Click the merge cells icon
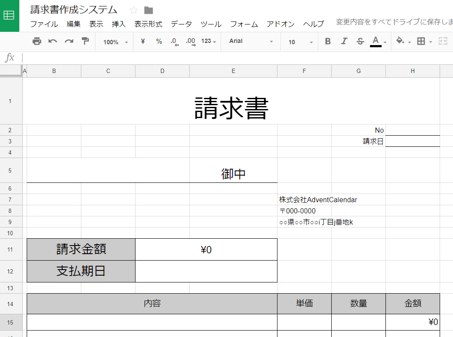This screenshot has height=337, width=453. (x=443, y=41)
